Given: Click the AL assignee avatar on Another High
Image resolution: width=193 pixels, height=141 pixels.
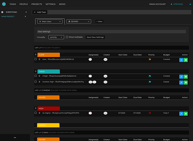Looking at the screenshot, I should pos(94,82).
